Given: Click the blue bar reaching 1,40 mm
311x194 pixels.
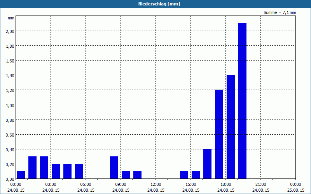Looking at the screenshot, I should (x=231, y=127).
